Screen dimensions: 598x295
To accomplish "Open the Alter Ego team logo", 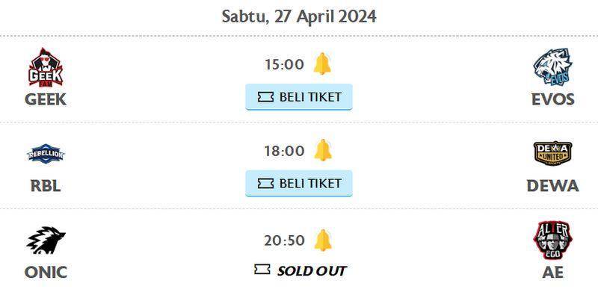I will [x=552, y=240].
